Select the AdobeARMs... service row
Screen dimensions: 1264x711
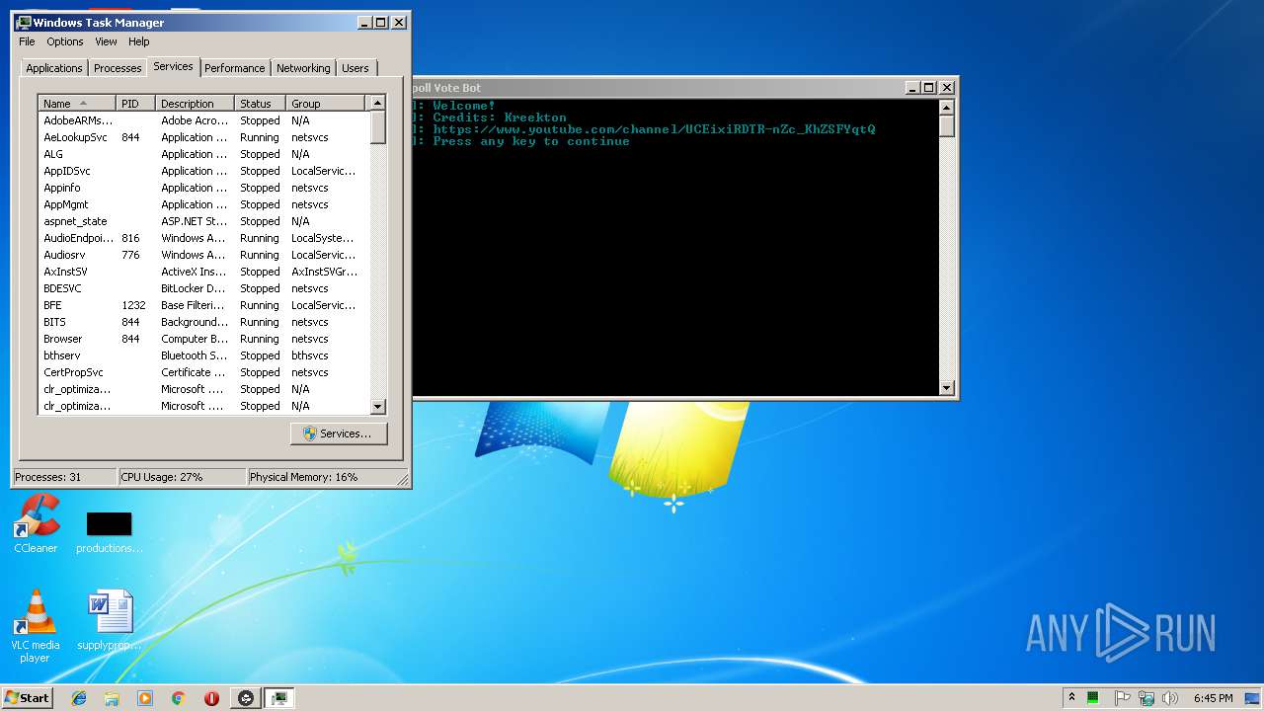pyautogui.click(x=203, y=120)
